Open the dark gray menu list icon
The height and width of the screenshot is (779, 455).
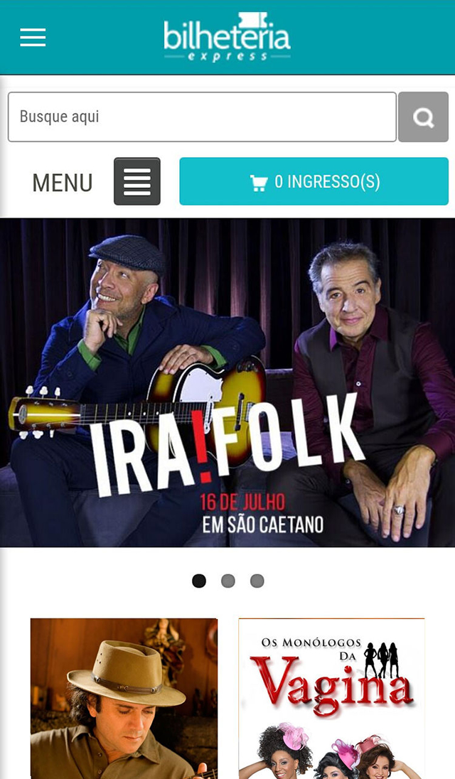(x=137, y=181)
